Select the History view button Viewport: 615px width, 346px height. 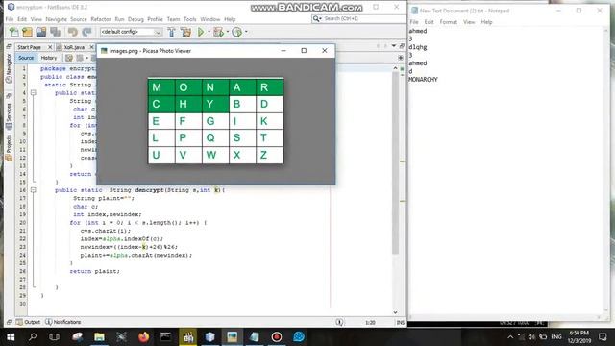pos(49,58)
